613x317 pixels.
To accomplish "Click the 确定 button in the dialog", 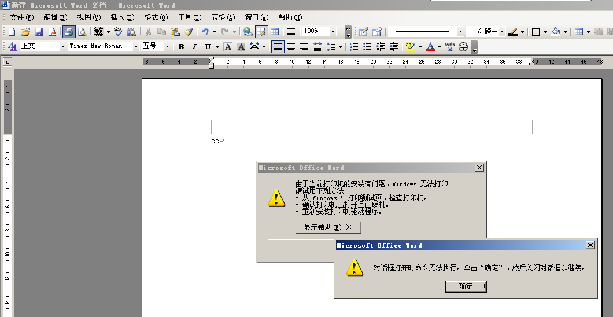I will coord(466,286).
